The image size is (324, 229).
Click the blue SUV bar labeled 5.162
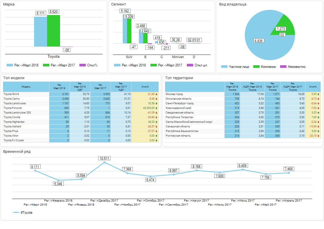coord(125,29)
